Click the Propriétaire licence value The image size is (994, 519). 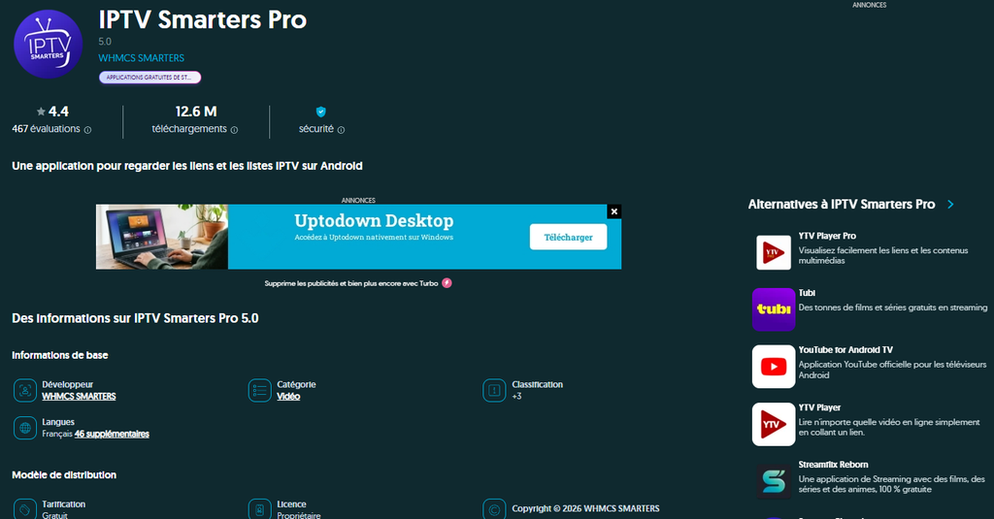[299, 515]
